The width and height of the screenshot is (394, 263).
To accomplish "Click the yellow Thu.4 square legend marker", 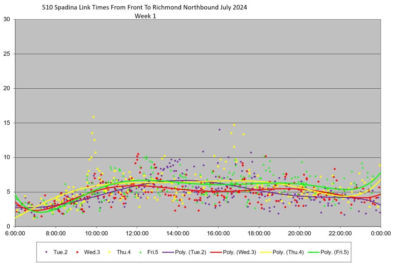I will (x=109, y=252).
